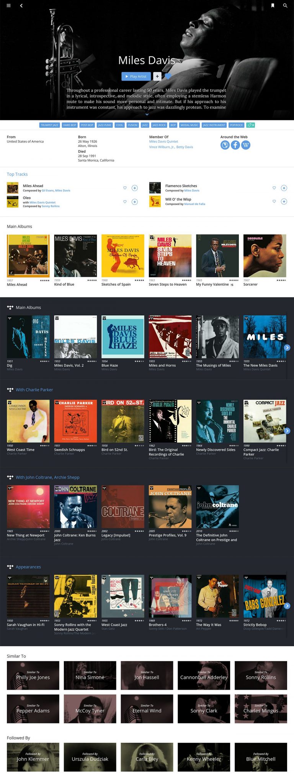
Task: Open search with the magnifier icon
Action: coord(285,5)
